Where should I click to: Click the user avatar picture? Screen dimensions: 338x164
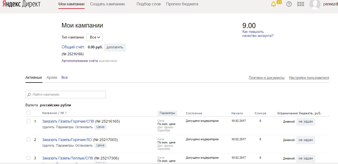click(x=315, y=4)
